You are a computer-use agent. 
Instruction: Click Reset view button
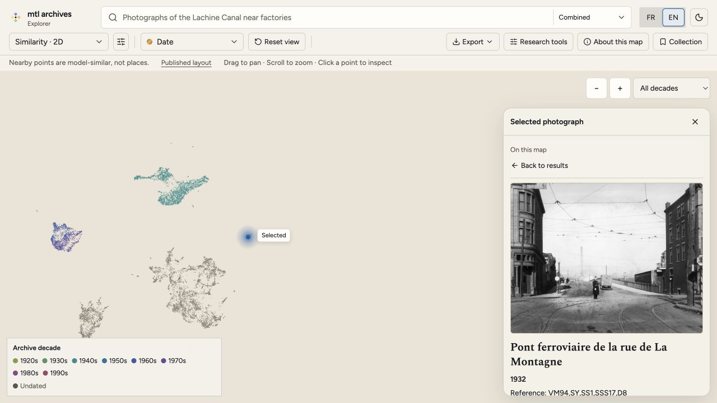(277, 42)
